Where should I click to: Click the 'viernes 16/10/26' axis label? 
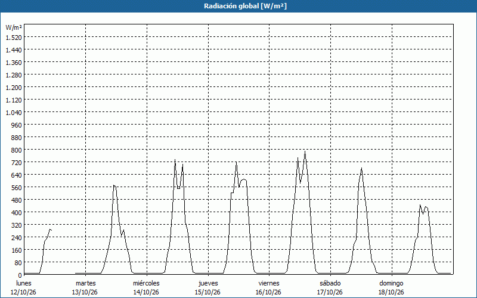(x=269, y=288)
